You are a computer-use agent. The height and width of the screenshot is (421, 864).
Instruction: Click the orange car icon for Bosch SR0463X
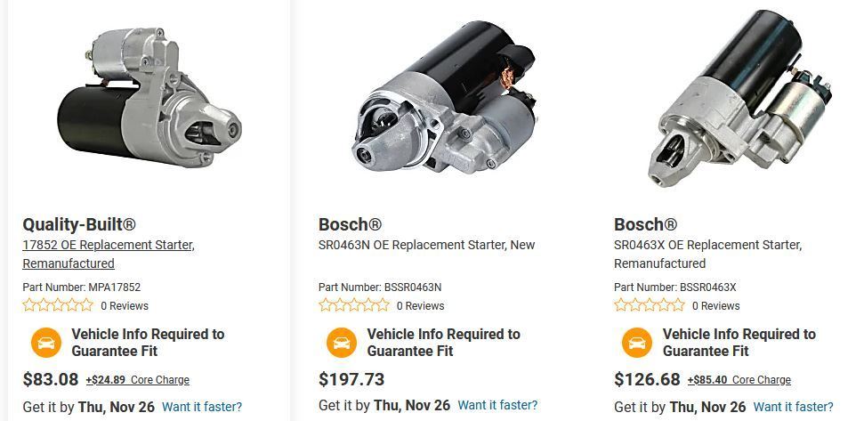[x=637, y=343]
